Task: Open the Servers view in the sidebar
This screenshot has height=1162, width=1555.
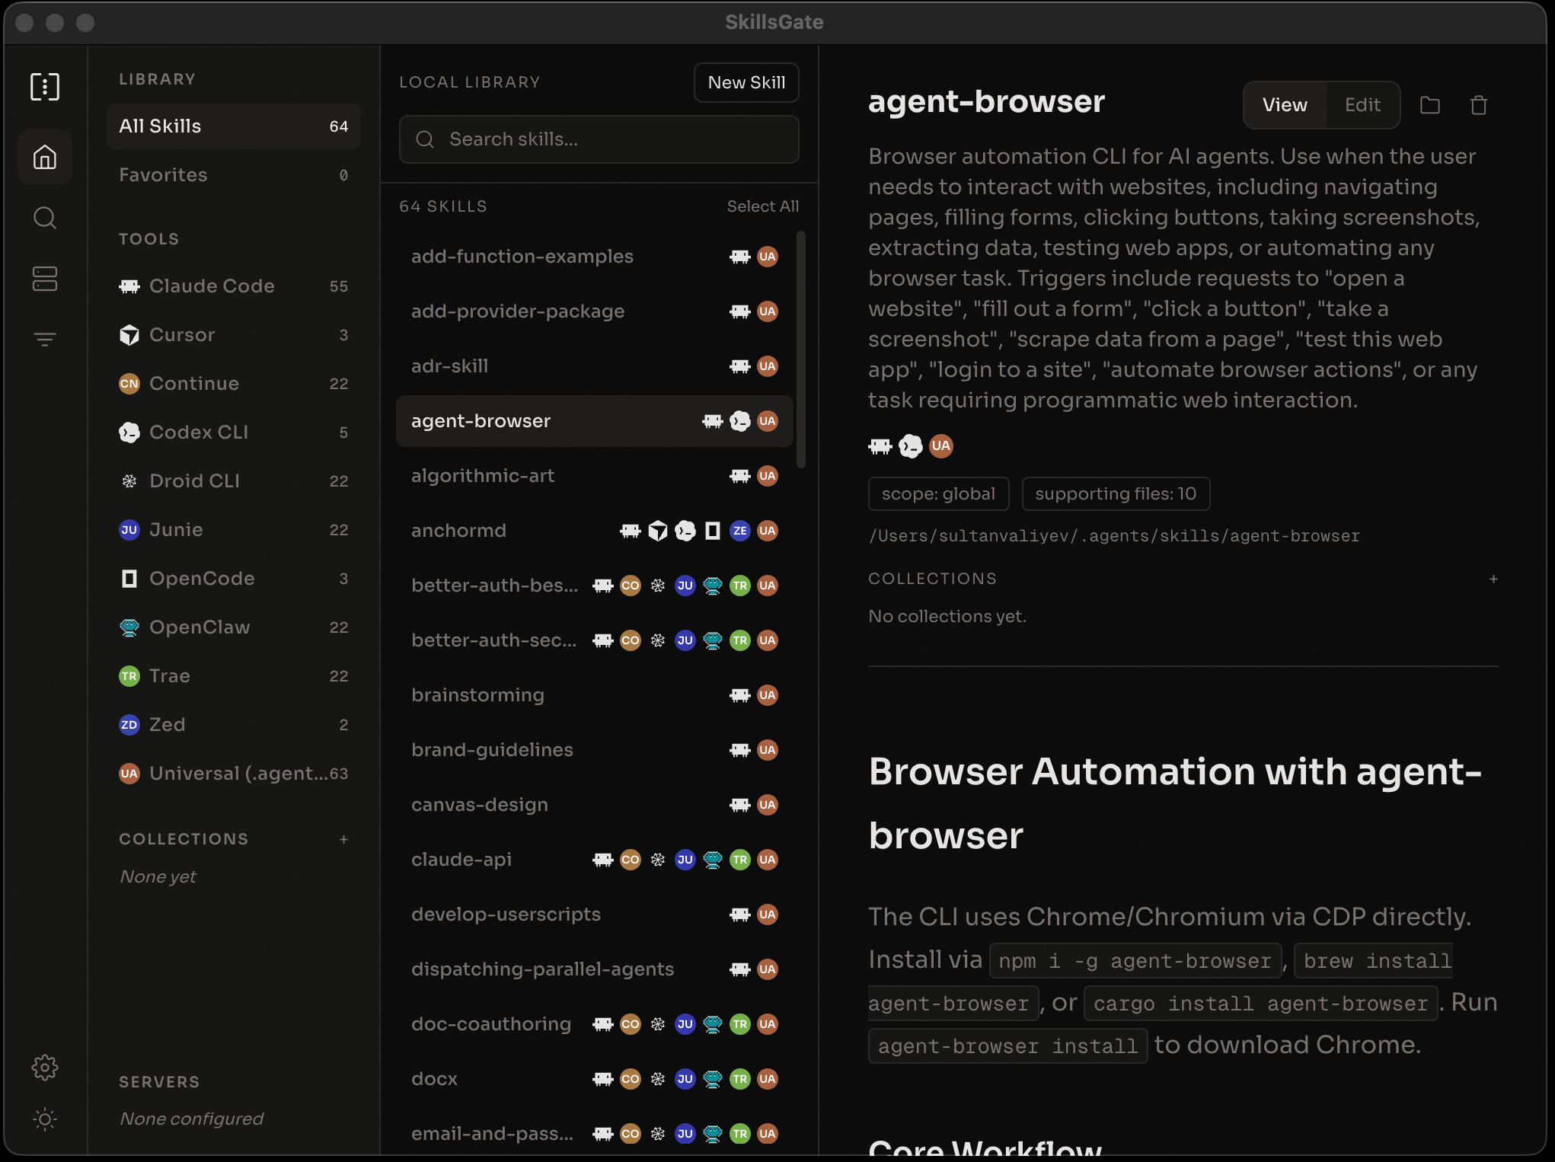Action: [45, 279]
